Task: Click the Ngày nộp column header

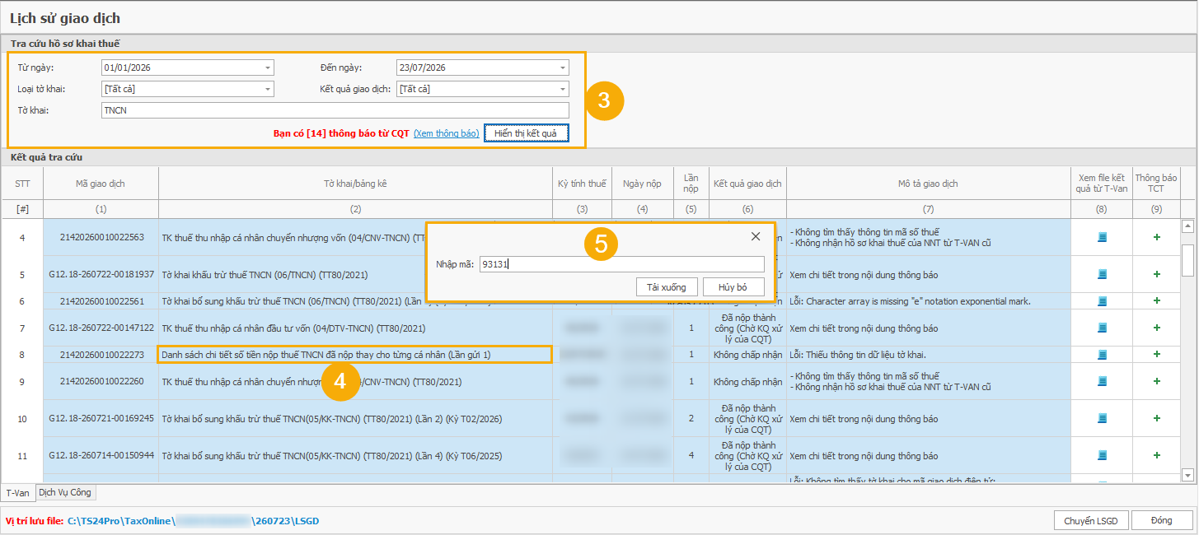Action: [x=642, y=184]
